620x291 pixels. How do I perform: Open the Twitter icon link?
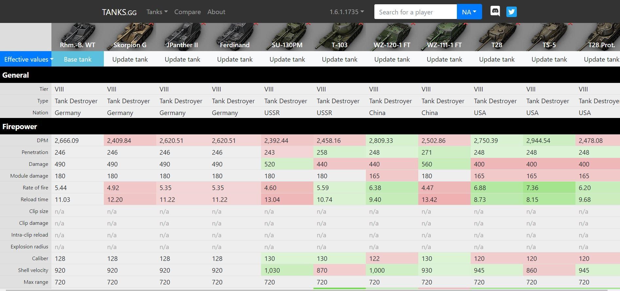511,12
